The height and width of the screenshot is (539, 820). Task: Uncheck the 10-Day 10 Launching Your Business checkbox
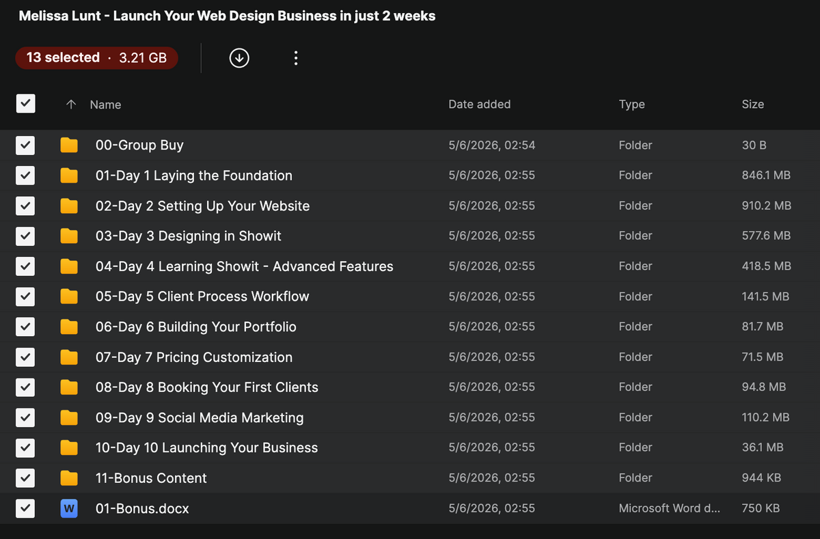pos(25,447)
